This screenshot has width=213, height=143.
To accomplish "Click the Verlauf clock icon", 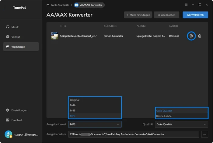I will (8, 37).
